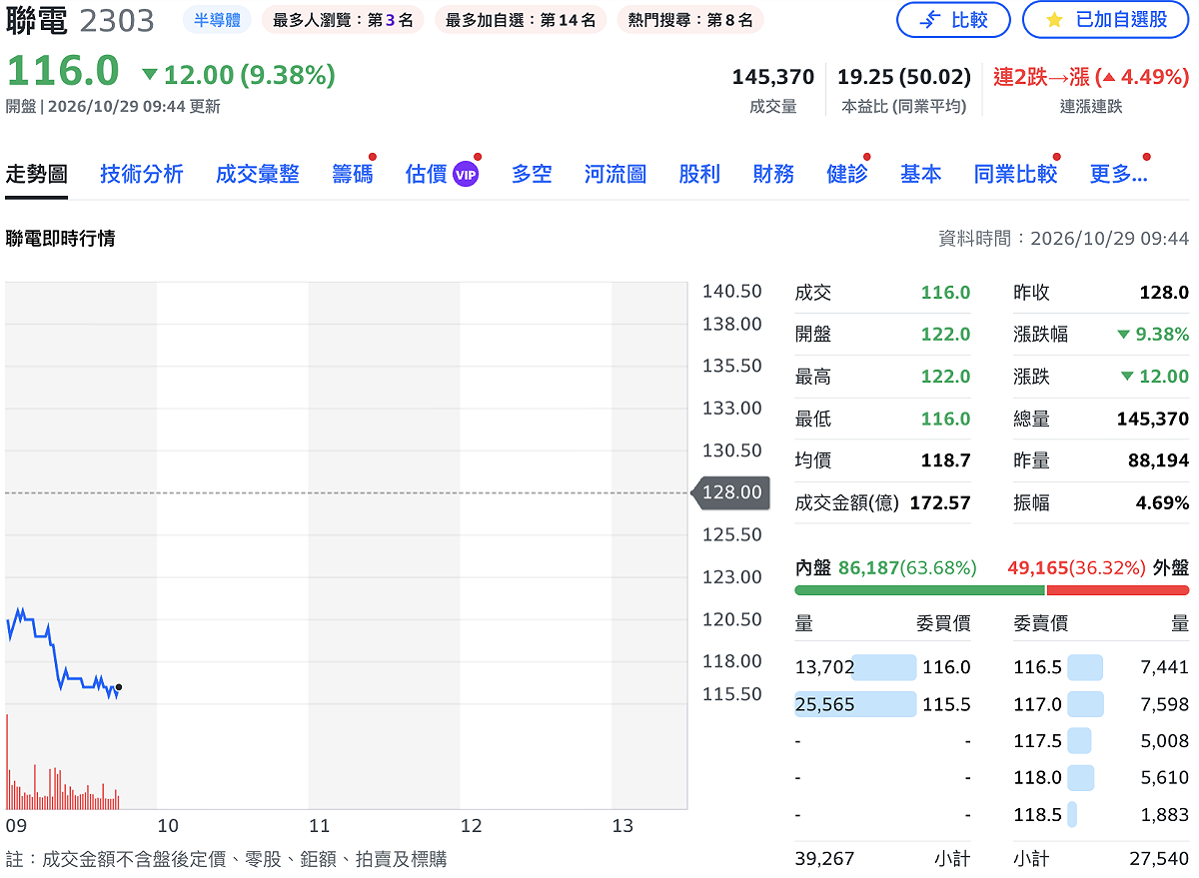The width and height of the screenshot is (1199, 878).
Task: Click the bid volume bar for 116.0
Action: pyautogui.click(x=884, y=667)
